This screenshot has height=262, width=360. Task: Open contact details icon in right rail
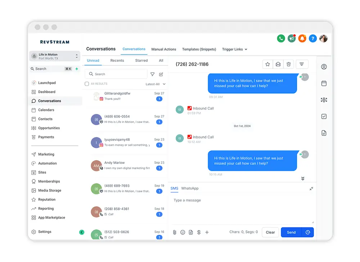point(324,67)
